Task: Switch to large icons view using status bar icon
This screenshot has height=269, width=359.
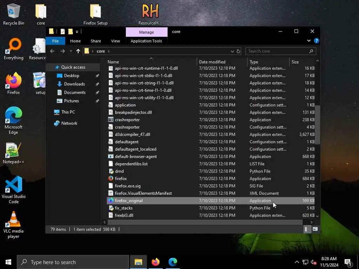Action: (x=315, y=229)
